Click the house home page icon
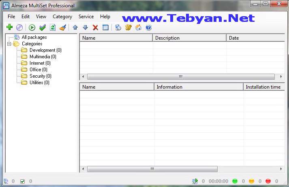289x187 pixels. 138,28
